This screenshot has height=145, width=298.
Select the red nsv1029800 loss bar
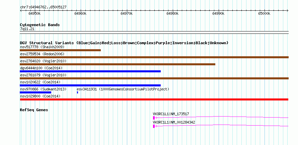(x=154, y=99)
